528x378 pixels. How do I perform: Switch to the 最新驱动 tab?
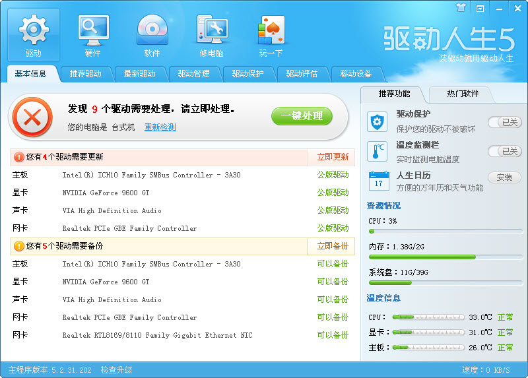[139, 74]
